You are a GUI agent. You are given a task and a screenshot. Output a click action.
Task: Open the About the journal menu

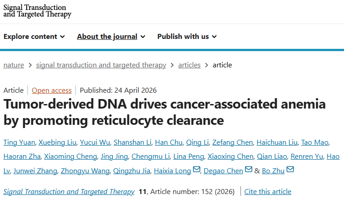111,37
